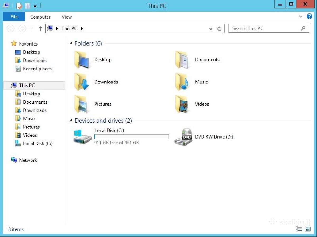Screen dimensions: 317x237
Task: Select the Music folder in the Folders group
Action: point(192,82)
